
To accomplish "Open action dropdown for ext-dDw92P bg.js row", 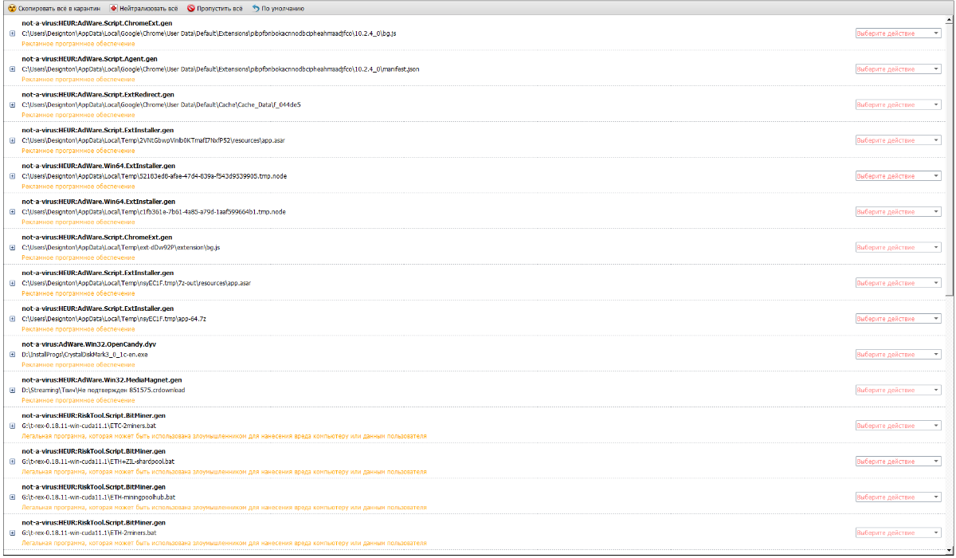I will coord(898,247).
